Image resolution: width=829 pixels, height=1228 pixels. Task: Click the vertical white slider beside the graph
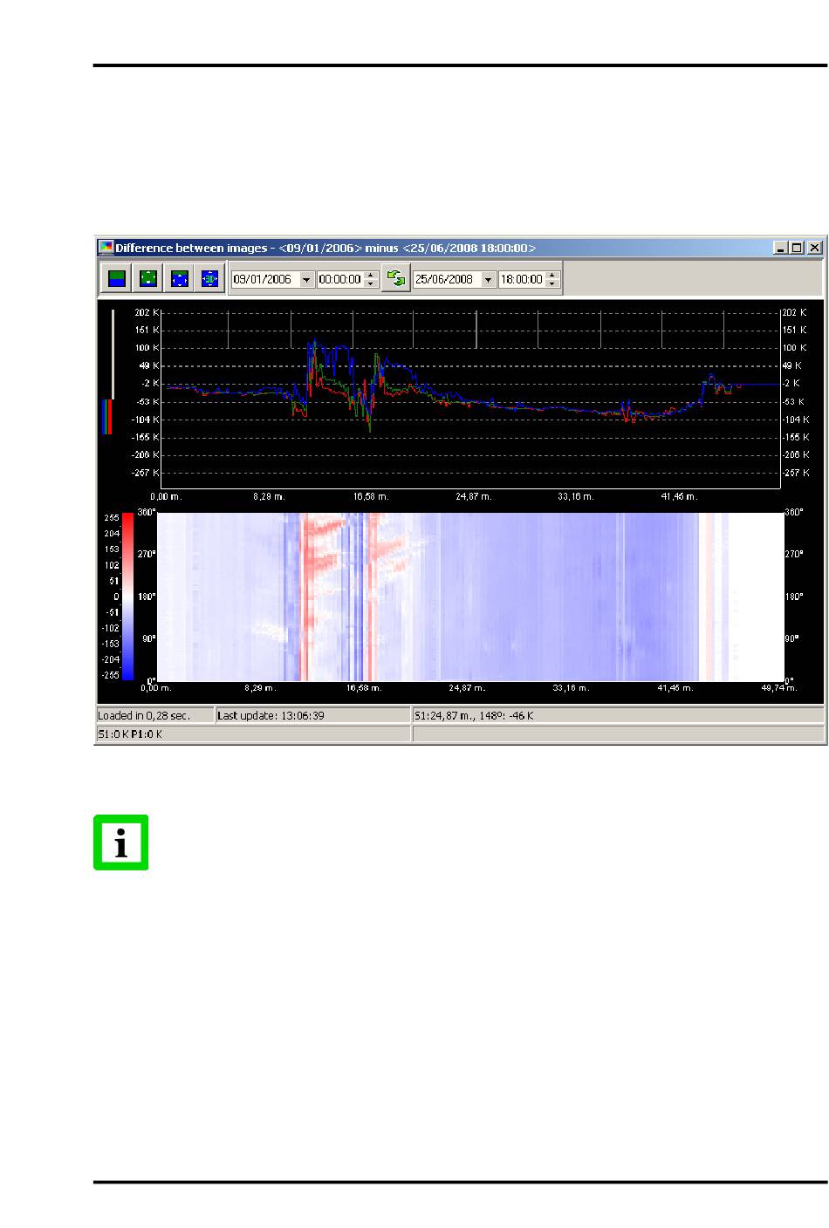pyautogui.click(x=113, y=354)
